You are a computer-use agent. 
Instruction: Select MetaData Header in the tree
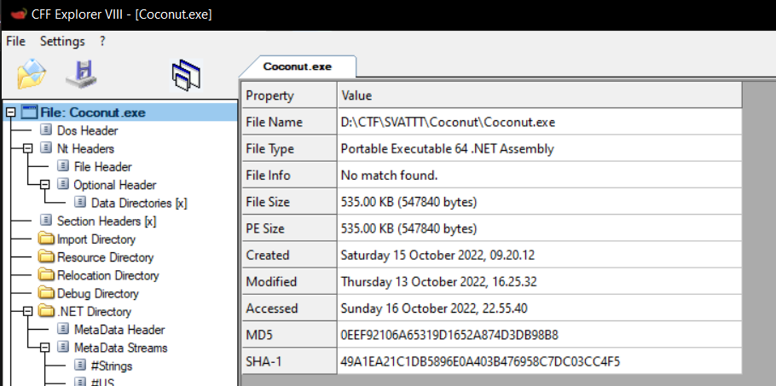pos(119,330)
